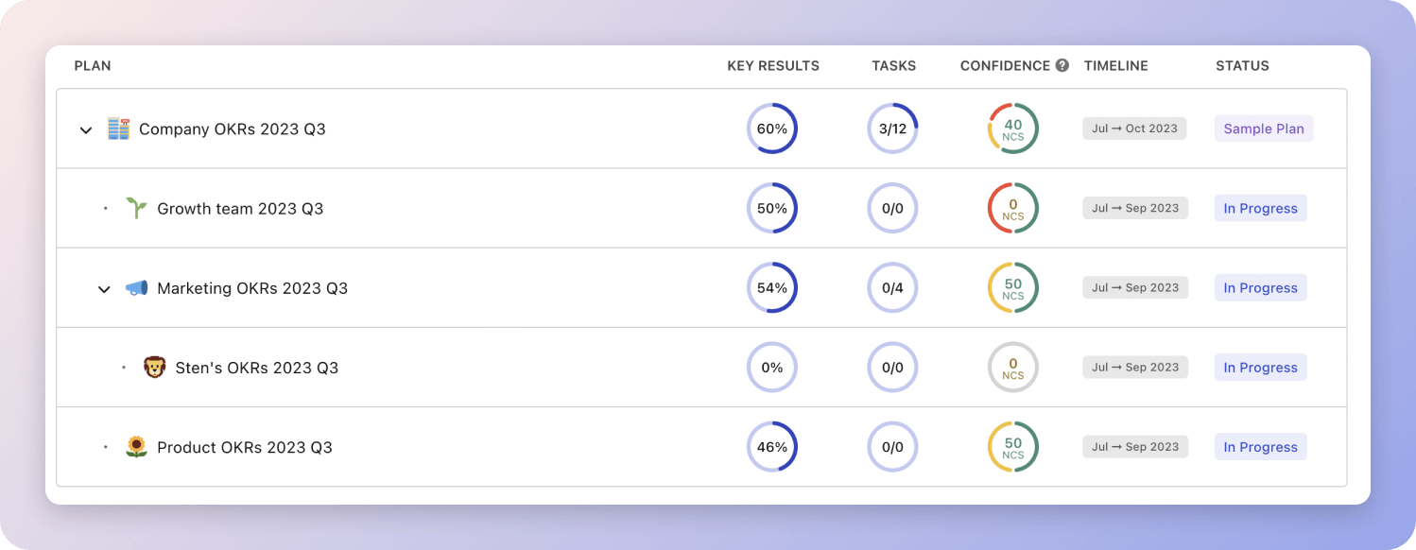Click Company OKRs 3/12 tasks ring

coord(892,129)
